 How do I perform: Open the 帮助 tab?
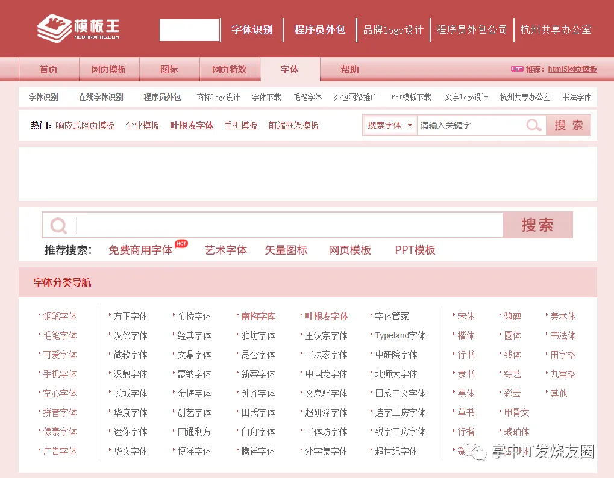coord(349,69)
